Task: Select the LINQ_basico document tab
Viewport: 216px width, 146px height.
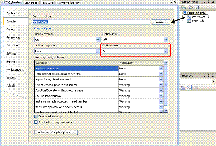Action: (x=12, y=2)
